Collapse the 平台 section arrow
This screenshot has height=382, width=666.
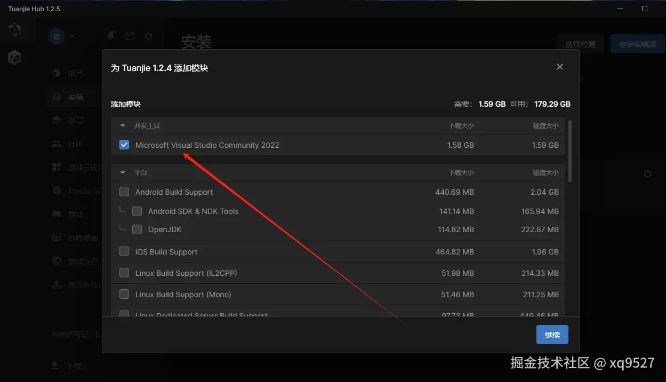pyautogui.click(x=123, y=173)
